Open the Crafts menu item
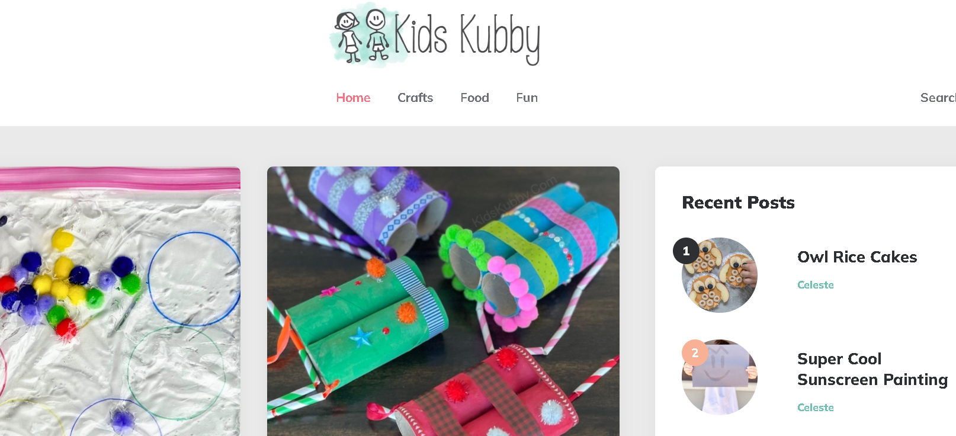This screenshot has height=436, width=956. [x=415, y=98]
